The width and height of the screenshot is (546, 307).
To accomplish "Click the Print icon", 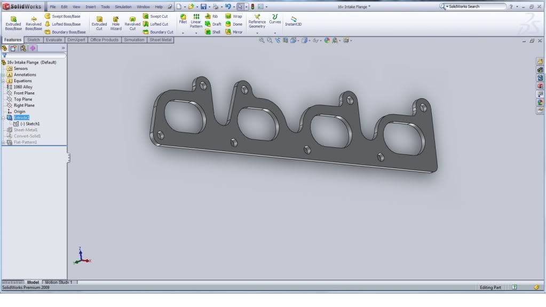I will 216,6.
